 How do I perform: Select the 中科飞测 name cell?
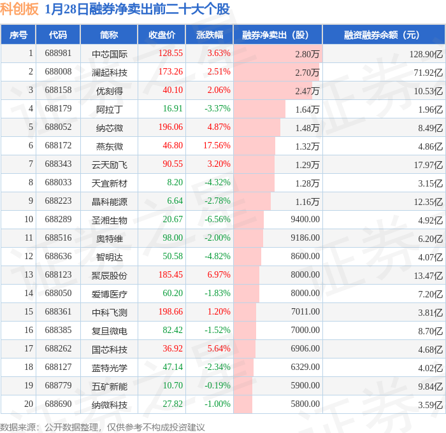[x=109, y=313]
